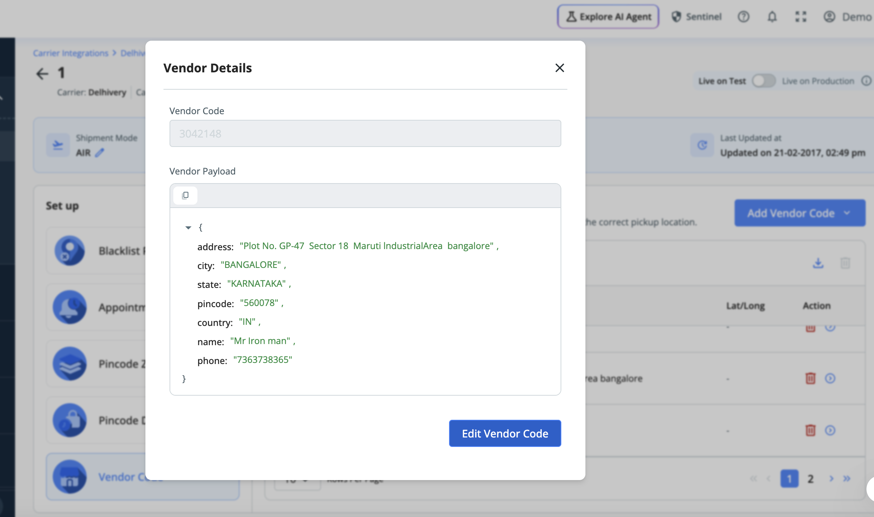
Task: Click the Last Updated refresh icon
Action: point(702,145)
